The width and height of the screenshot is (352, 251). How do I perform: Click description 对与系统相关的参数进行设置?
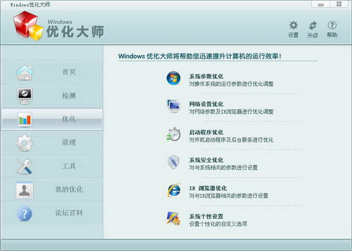[x=223, y=168]
